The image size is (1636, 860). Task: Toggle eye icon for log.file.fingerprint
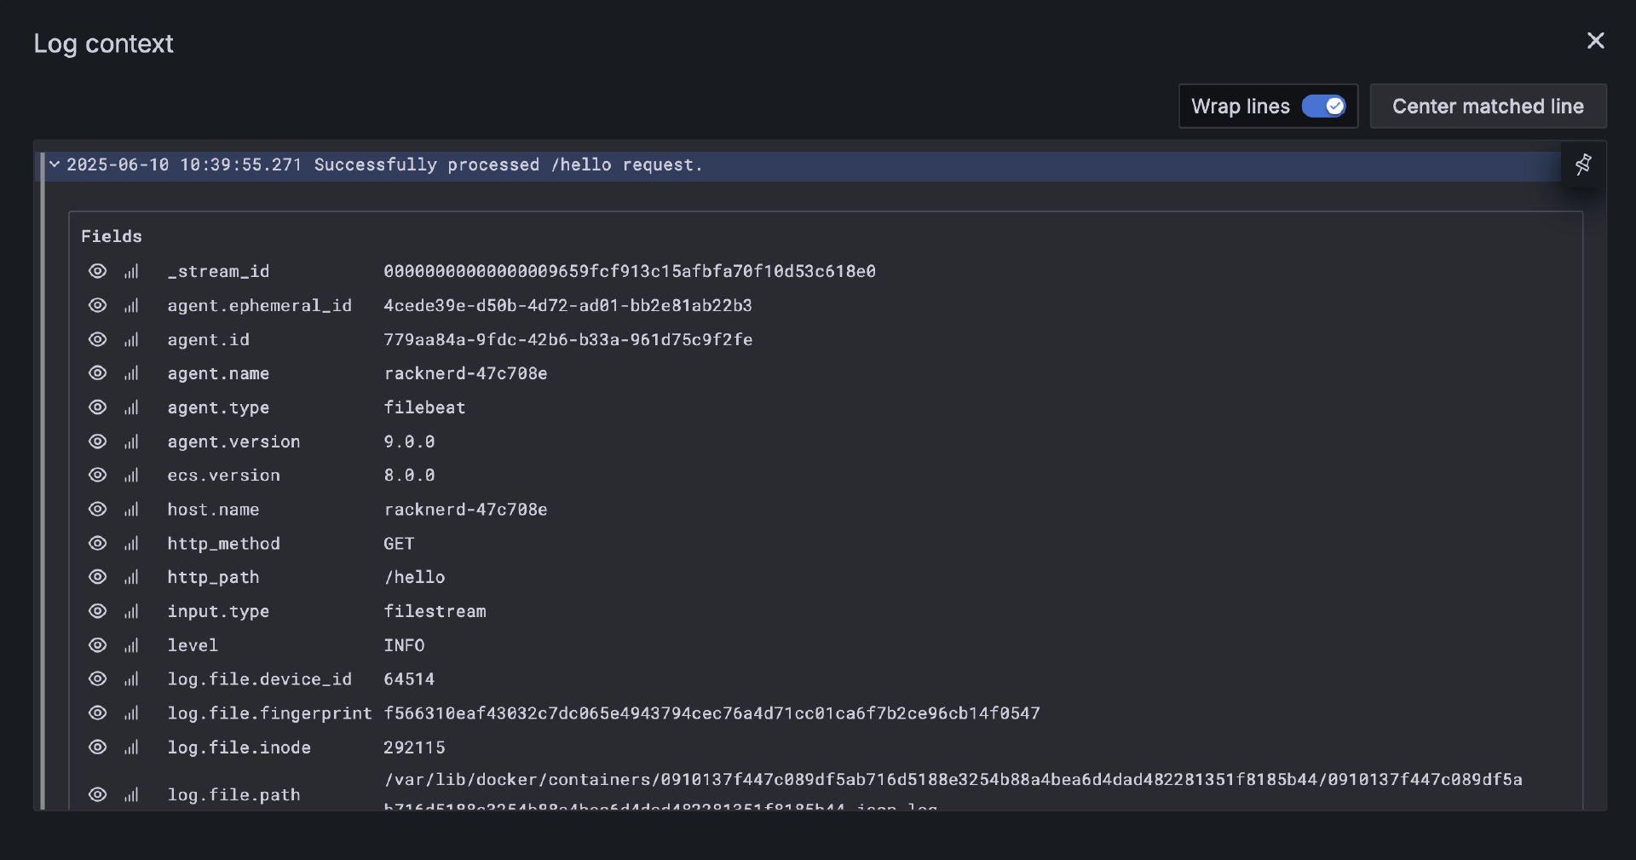point(98,713)
